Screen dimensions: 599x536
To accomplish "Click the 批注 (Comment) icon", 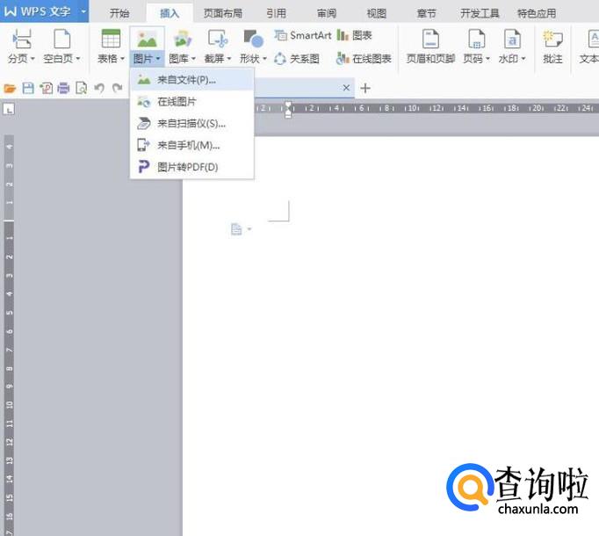I will 552,40.
